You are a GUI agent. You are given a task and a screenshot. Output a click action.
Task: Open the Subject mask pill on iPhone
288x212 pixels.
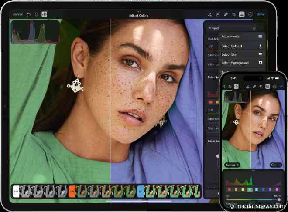pos(232,165)
